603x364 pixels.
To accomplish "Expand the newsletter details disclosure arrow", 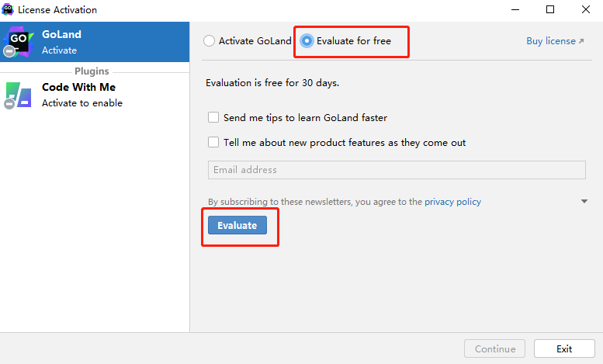I will [584, 202].
